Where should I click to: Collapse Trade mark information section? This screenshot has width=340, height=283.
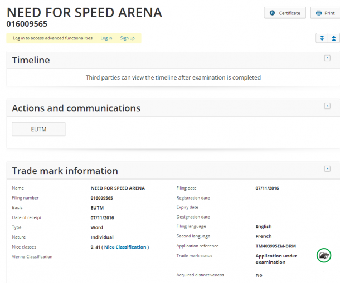pyautogui.click(x=327, y=169)
